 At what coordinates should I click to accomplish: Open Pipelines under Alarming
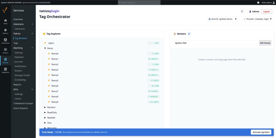click(x=19, y=57)
